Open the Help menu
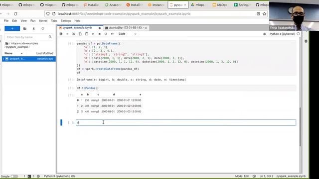 [x=77, y=21]
